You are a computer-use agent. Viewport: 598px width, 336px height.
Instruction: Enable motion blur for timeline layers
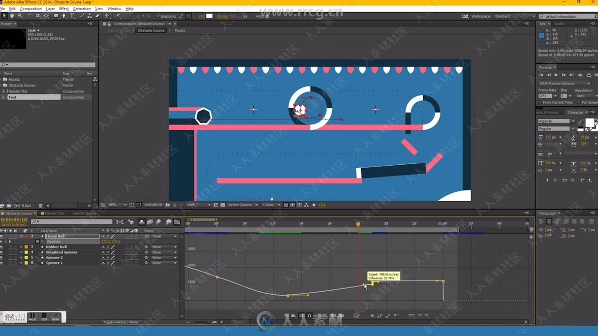click(158, 222)
